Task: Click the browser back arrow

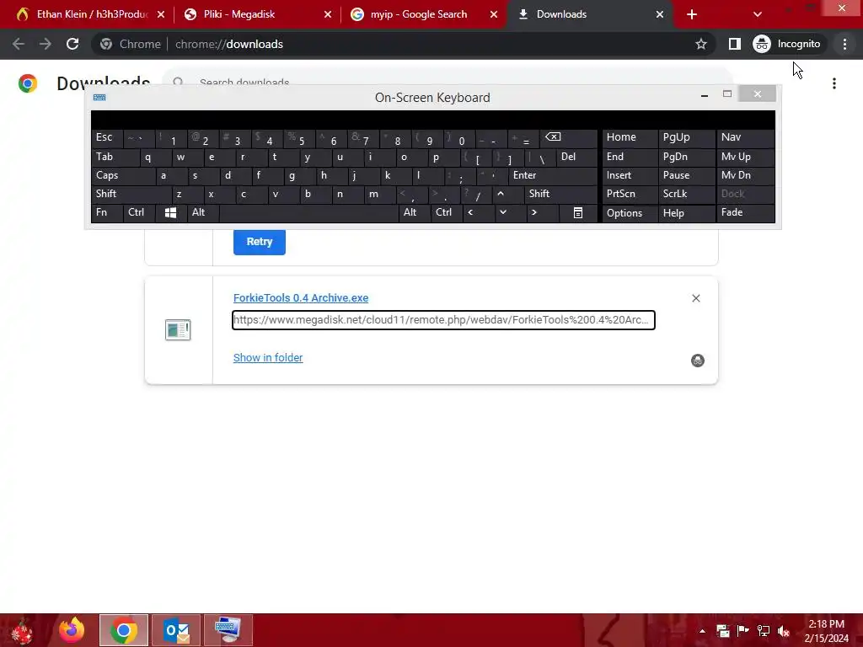Action: point(19,44)
